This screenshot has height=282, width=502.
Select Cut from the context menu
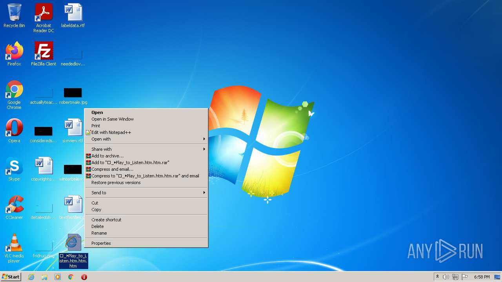point(146,203)
